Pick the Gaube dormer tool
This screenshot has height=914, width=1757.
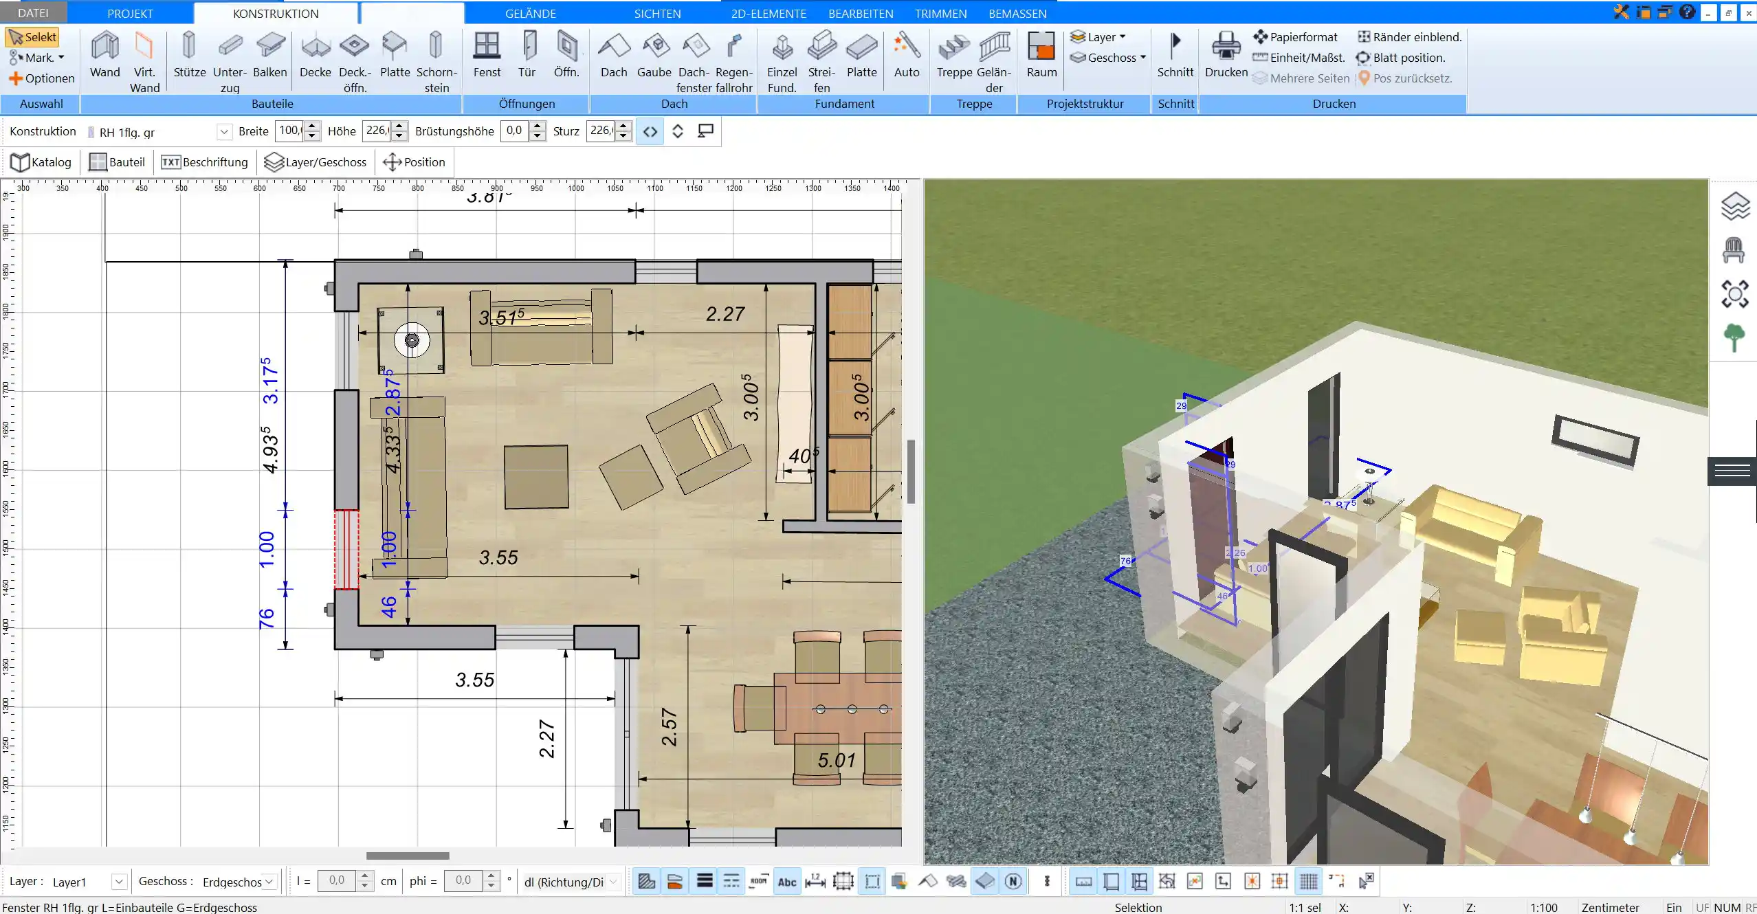coord(654,55)
